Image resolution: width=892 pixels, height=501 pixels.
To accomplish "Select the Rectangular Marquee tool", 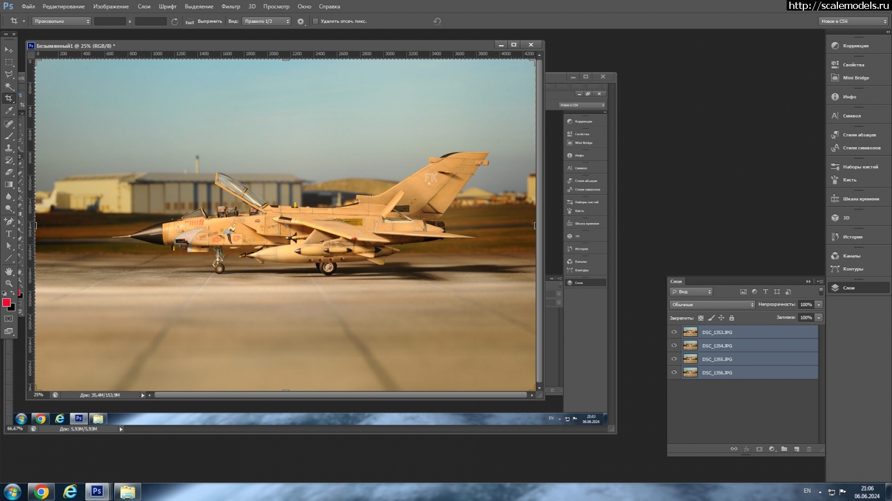I will pyautogui.click(x=9, y=62).
